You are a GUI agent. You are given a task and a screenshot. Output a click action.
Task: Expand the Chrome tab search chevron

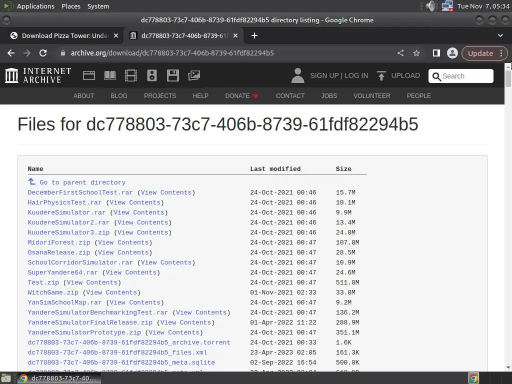click(500, 35)
